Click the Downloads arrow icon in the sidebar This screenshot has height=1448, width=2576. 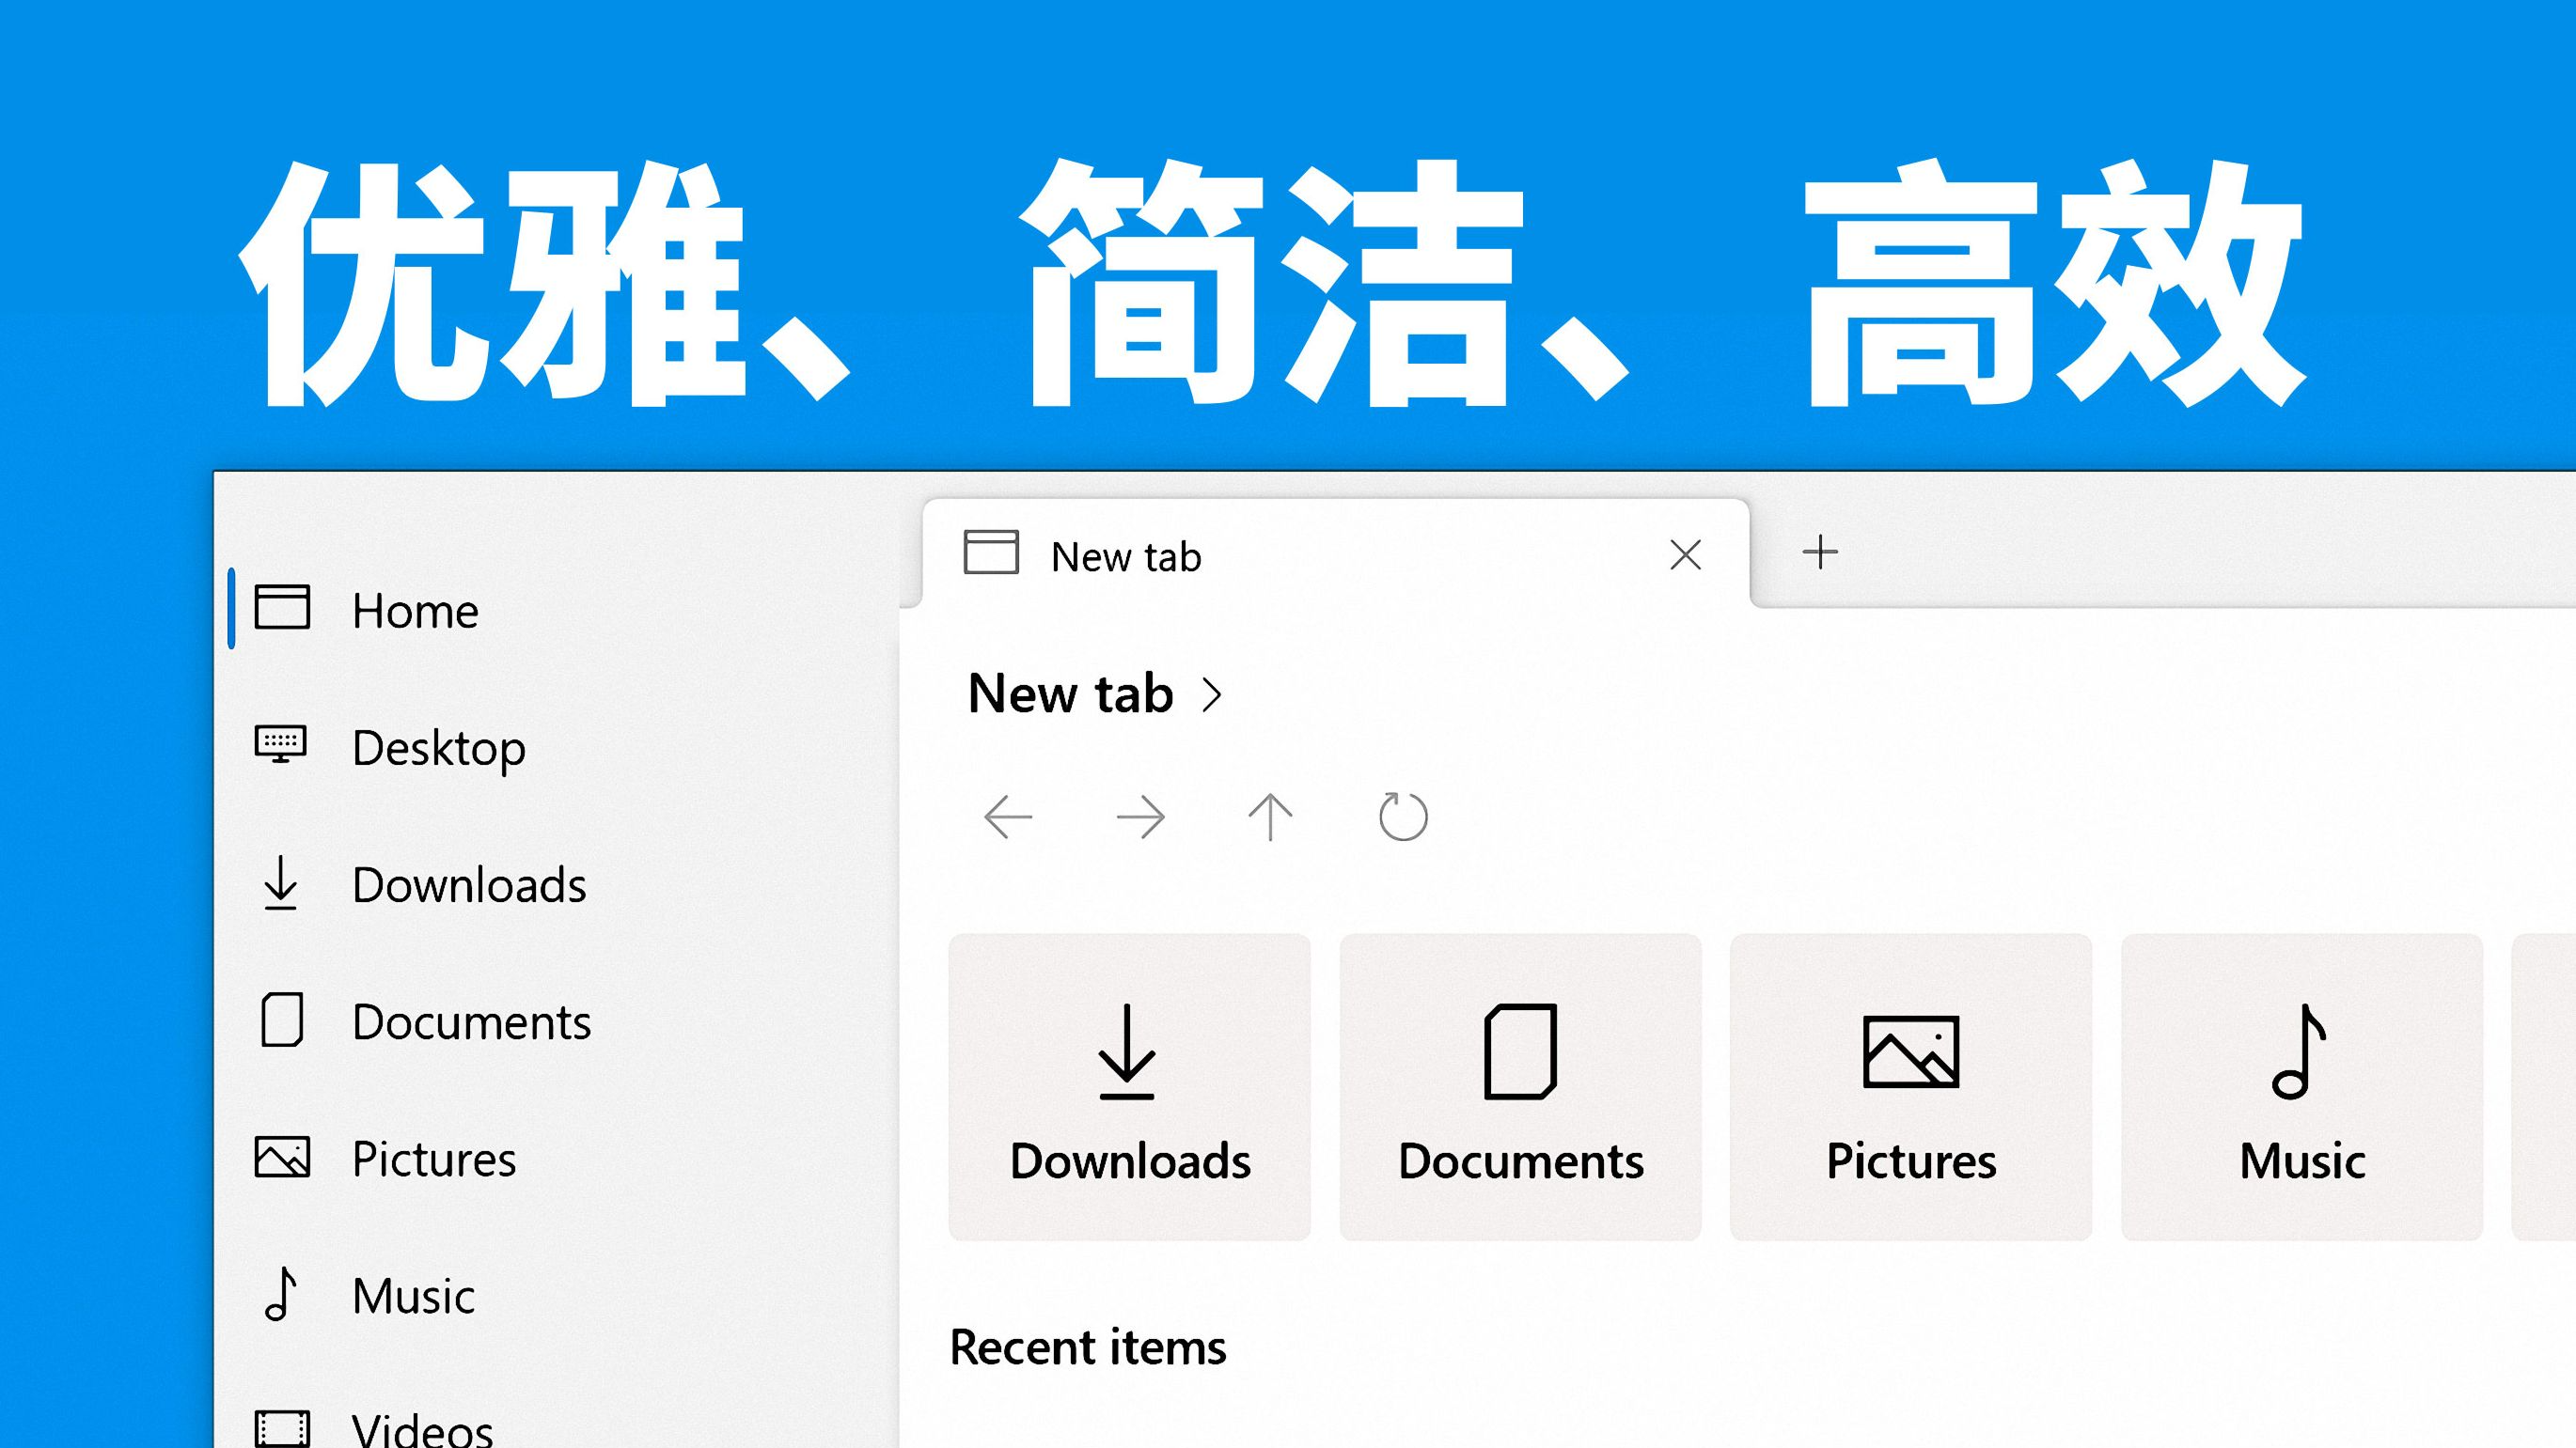coord(281,882)
